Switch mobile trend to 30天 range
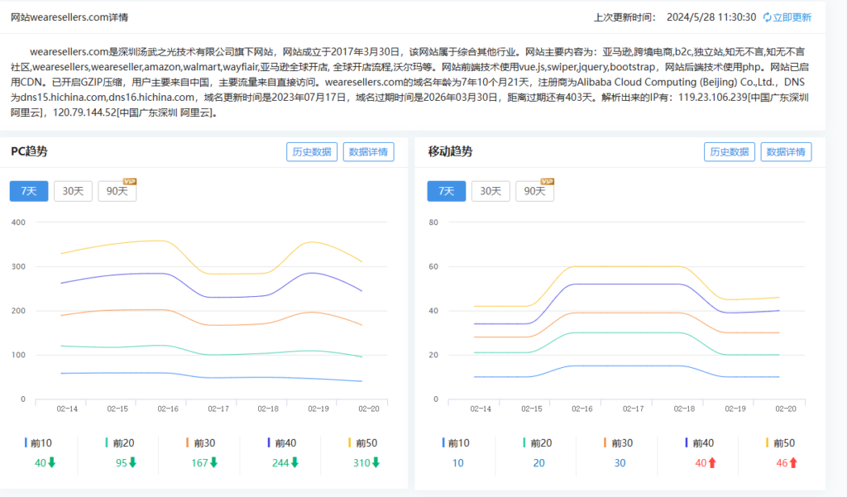The image size is (847, 497). tap(490, 191)
